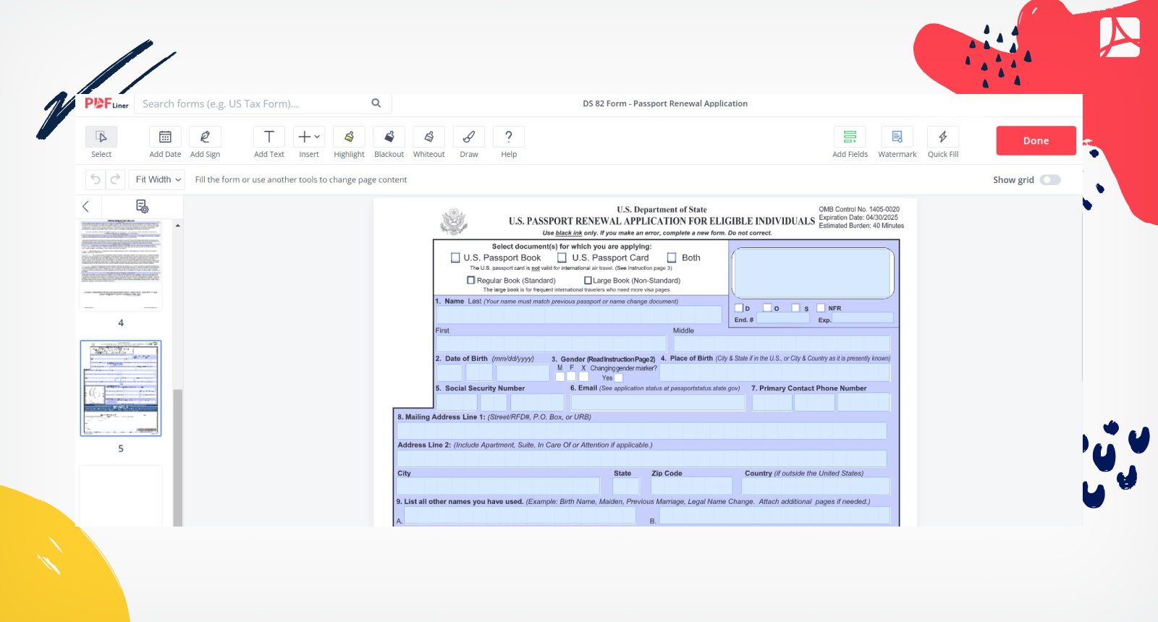Choose the Add Text tool
Viewport: 1158px width, 622px height.
269,137
